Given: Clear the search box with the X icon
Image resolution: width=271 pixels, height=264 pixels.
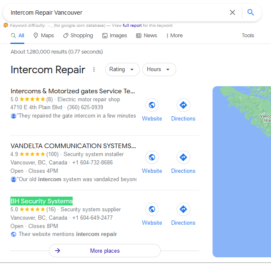Looking at the screenshot, I should coord(232,13).
